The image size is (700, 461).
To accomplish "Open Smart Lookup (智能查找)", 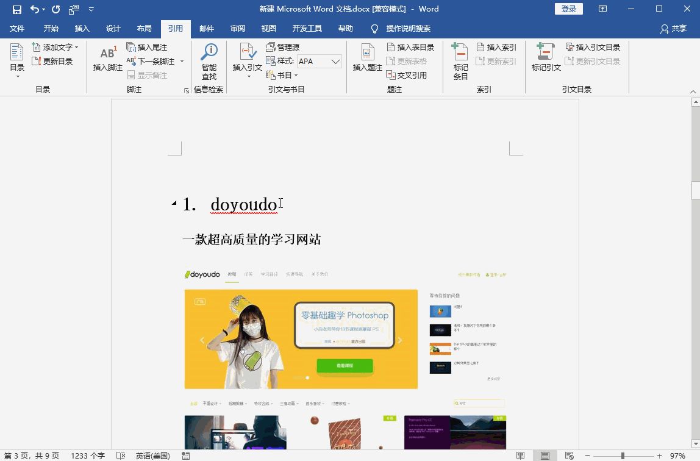I will coord(208,59).
